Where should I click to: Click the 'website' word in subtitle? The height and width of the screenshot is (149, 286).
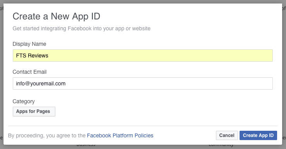(x=141, y=29)
